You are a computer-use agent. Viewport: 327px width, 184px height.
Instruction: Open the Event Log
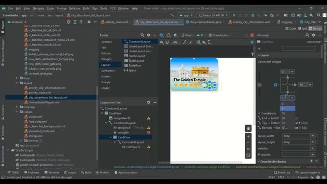[282, 173]
